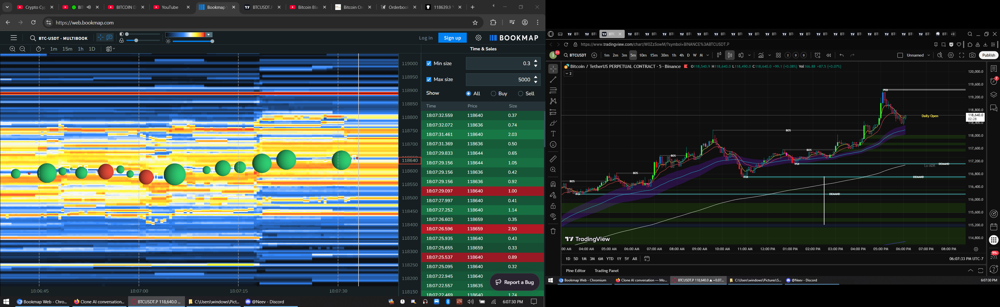Toggle the Max size checkbox
Viewport: 1000px width, 307px height.
click(x=429, y=79)
